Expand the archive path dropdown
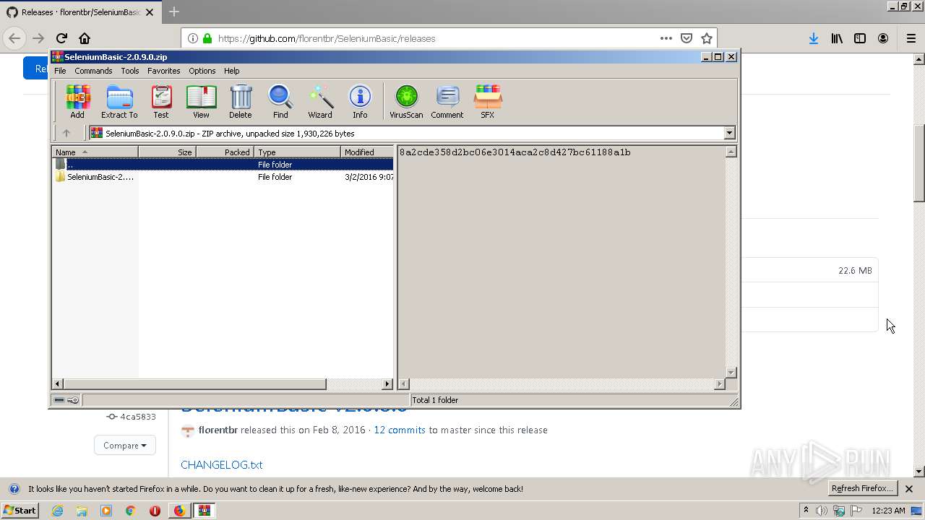The width and height of the screenshot is (925, 520). click(729, 133)
